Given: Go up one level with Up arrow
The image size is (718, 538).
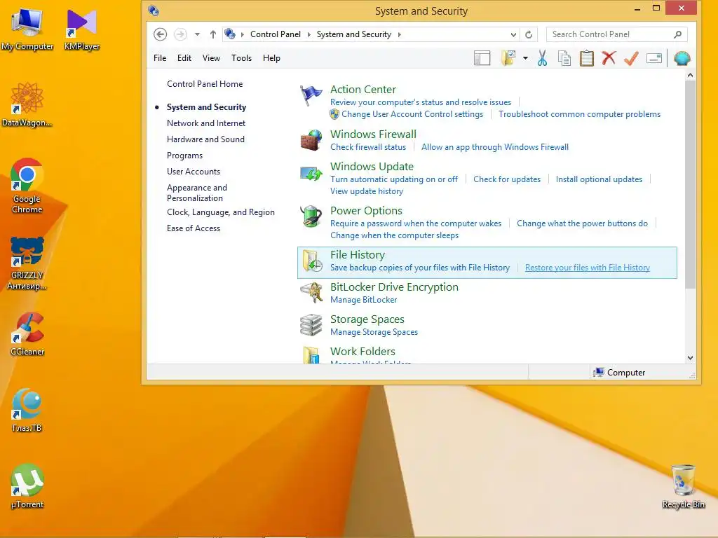Looking at the screenshot, I should coord(213,34).
